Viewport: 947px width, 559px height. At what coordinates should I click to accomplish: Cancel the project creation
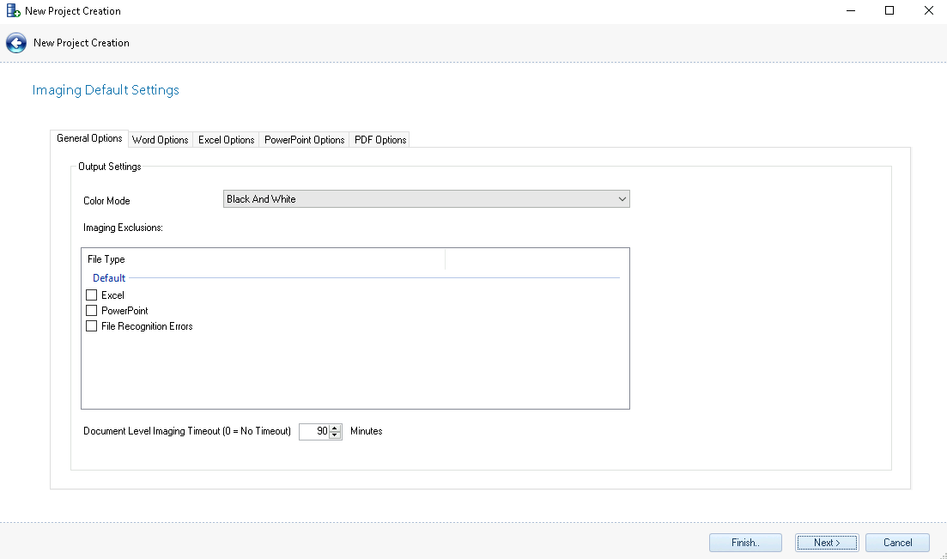click(x=897, y=543)
